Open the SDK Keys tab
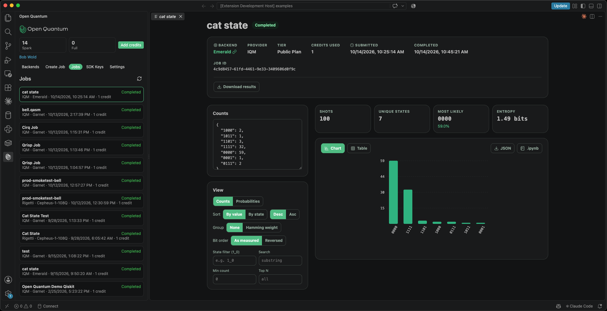 (95, 67)
